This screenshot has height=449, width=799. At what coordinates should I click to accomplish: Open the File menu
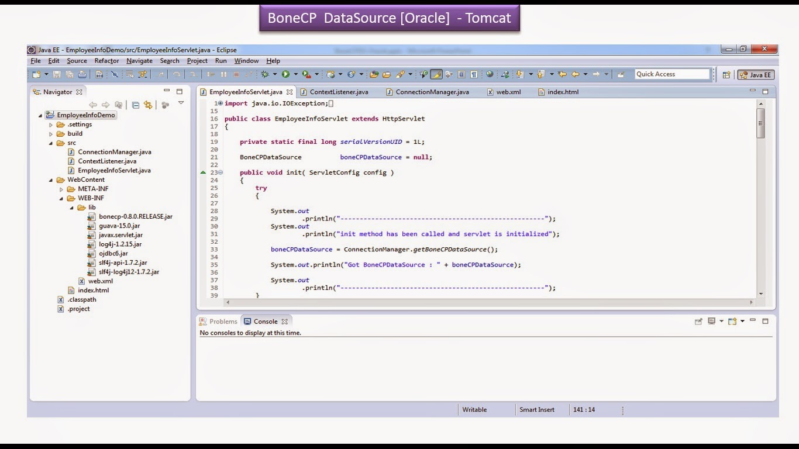(x=36, y=61)
